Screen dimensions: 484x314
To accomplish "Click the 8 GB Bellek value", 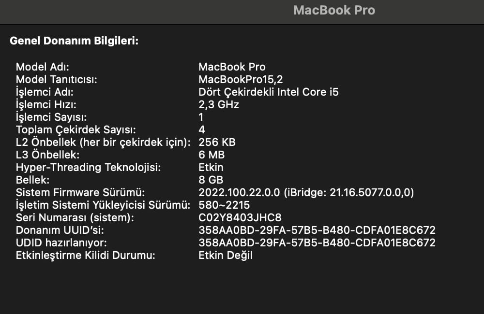I will [x=211, y=180].
